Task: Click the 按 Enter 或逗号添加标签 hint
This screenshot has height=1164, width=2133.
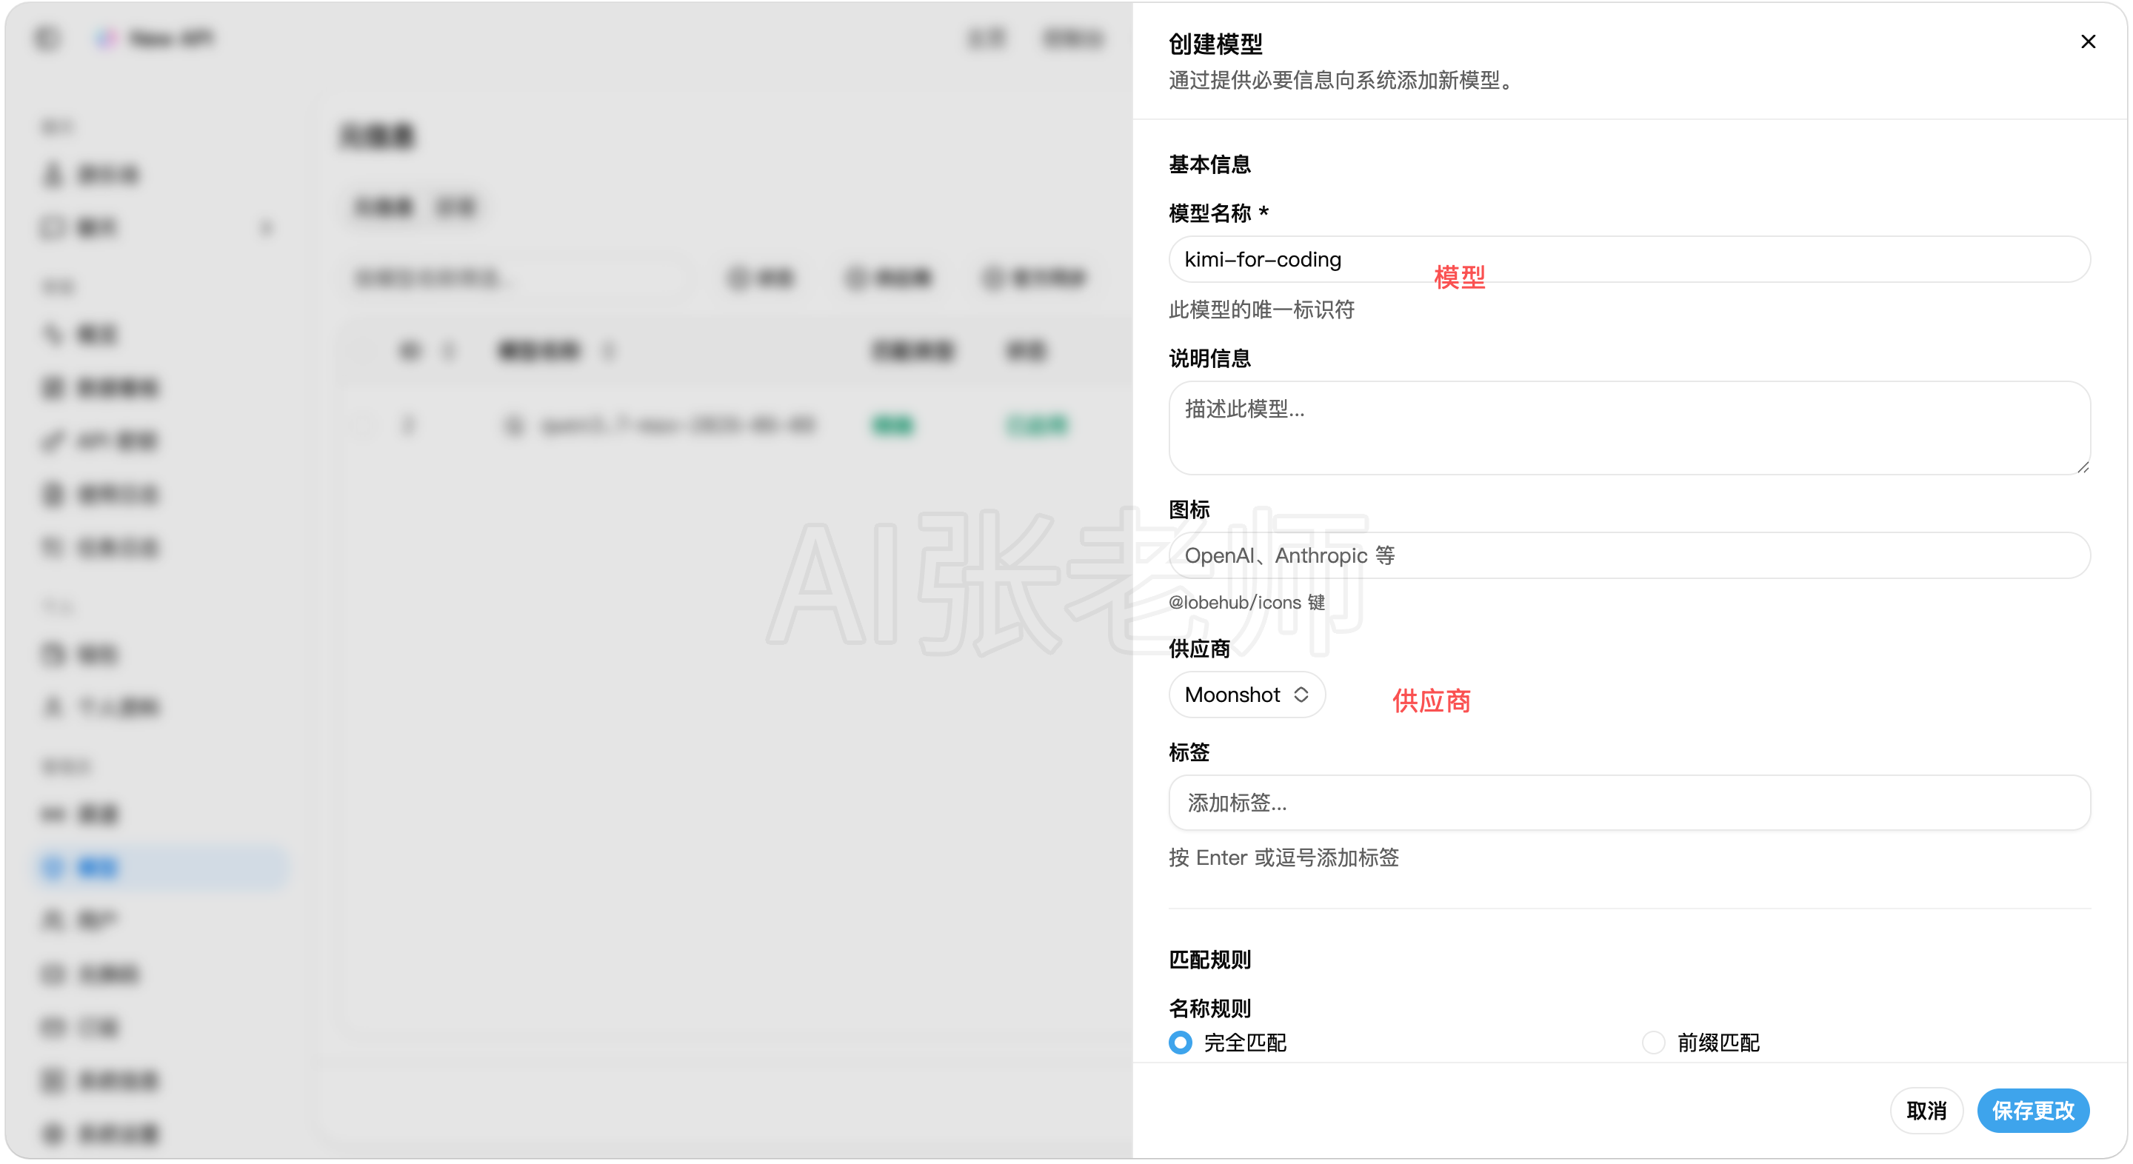Action: 1284,857
